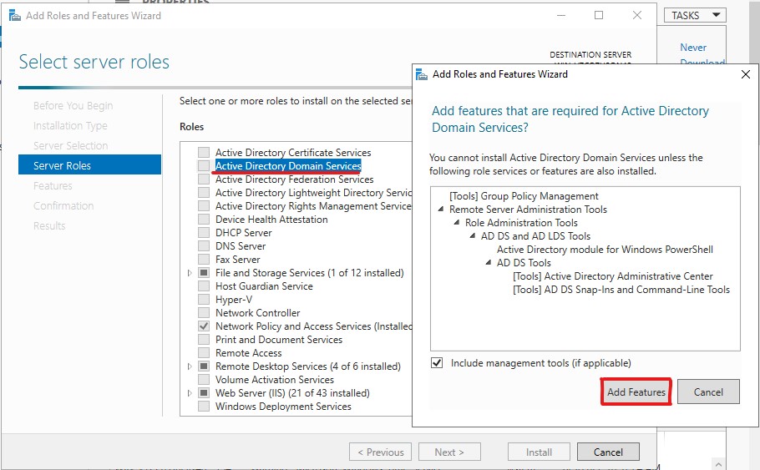Collapse Role Administration Tools node
This screenshot has width=760, height=470.
tap(457, 222)
